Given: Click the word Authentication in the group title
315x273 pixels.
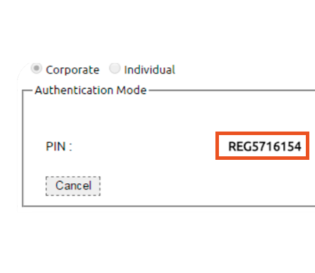Looking at the screenshot, I should click(74, 90).
